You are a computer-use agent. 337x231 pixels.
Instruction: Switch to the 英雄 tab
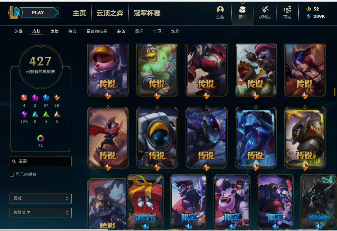tap(18, 31)
